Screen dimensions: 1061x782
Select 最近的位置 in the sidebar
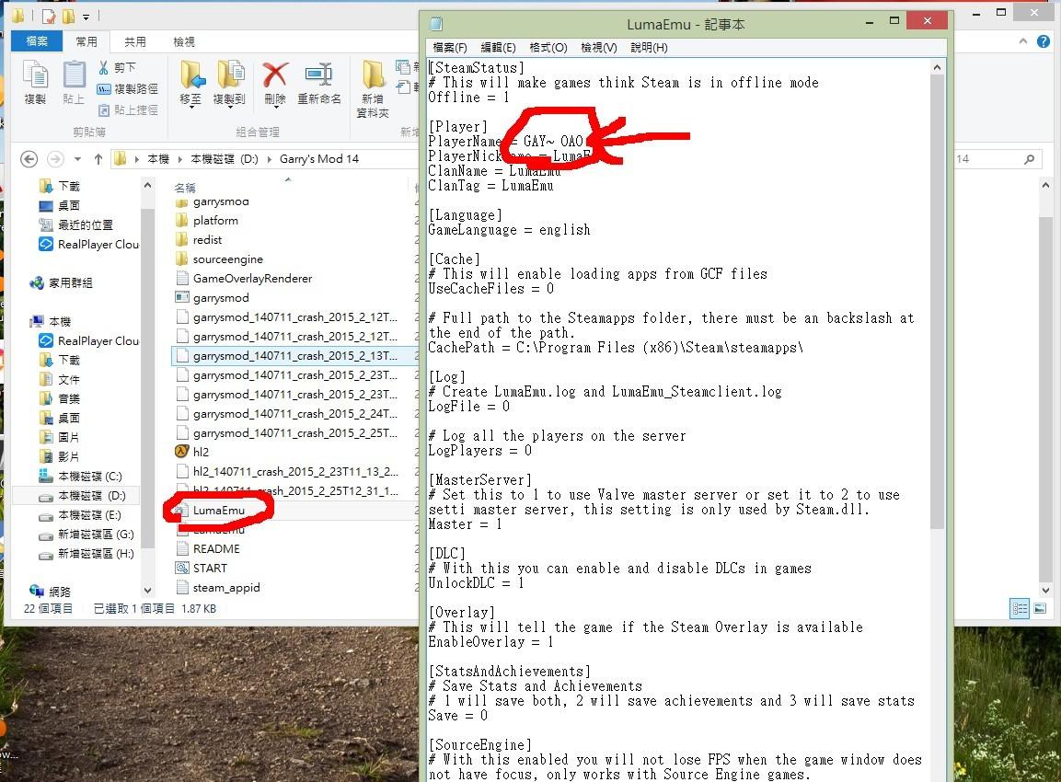pos(75,224)
